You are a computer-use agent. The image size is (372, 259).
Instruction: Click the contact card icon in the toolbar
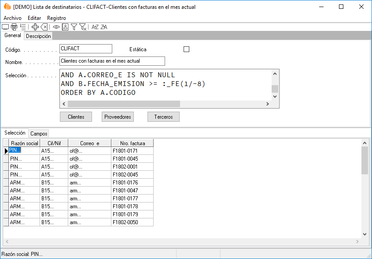pos(65,27)
